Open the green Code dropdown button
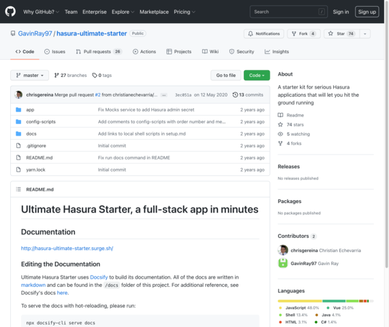 point(257,75)
